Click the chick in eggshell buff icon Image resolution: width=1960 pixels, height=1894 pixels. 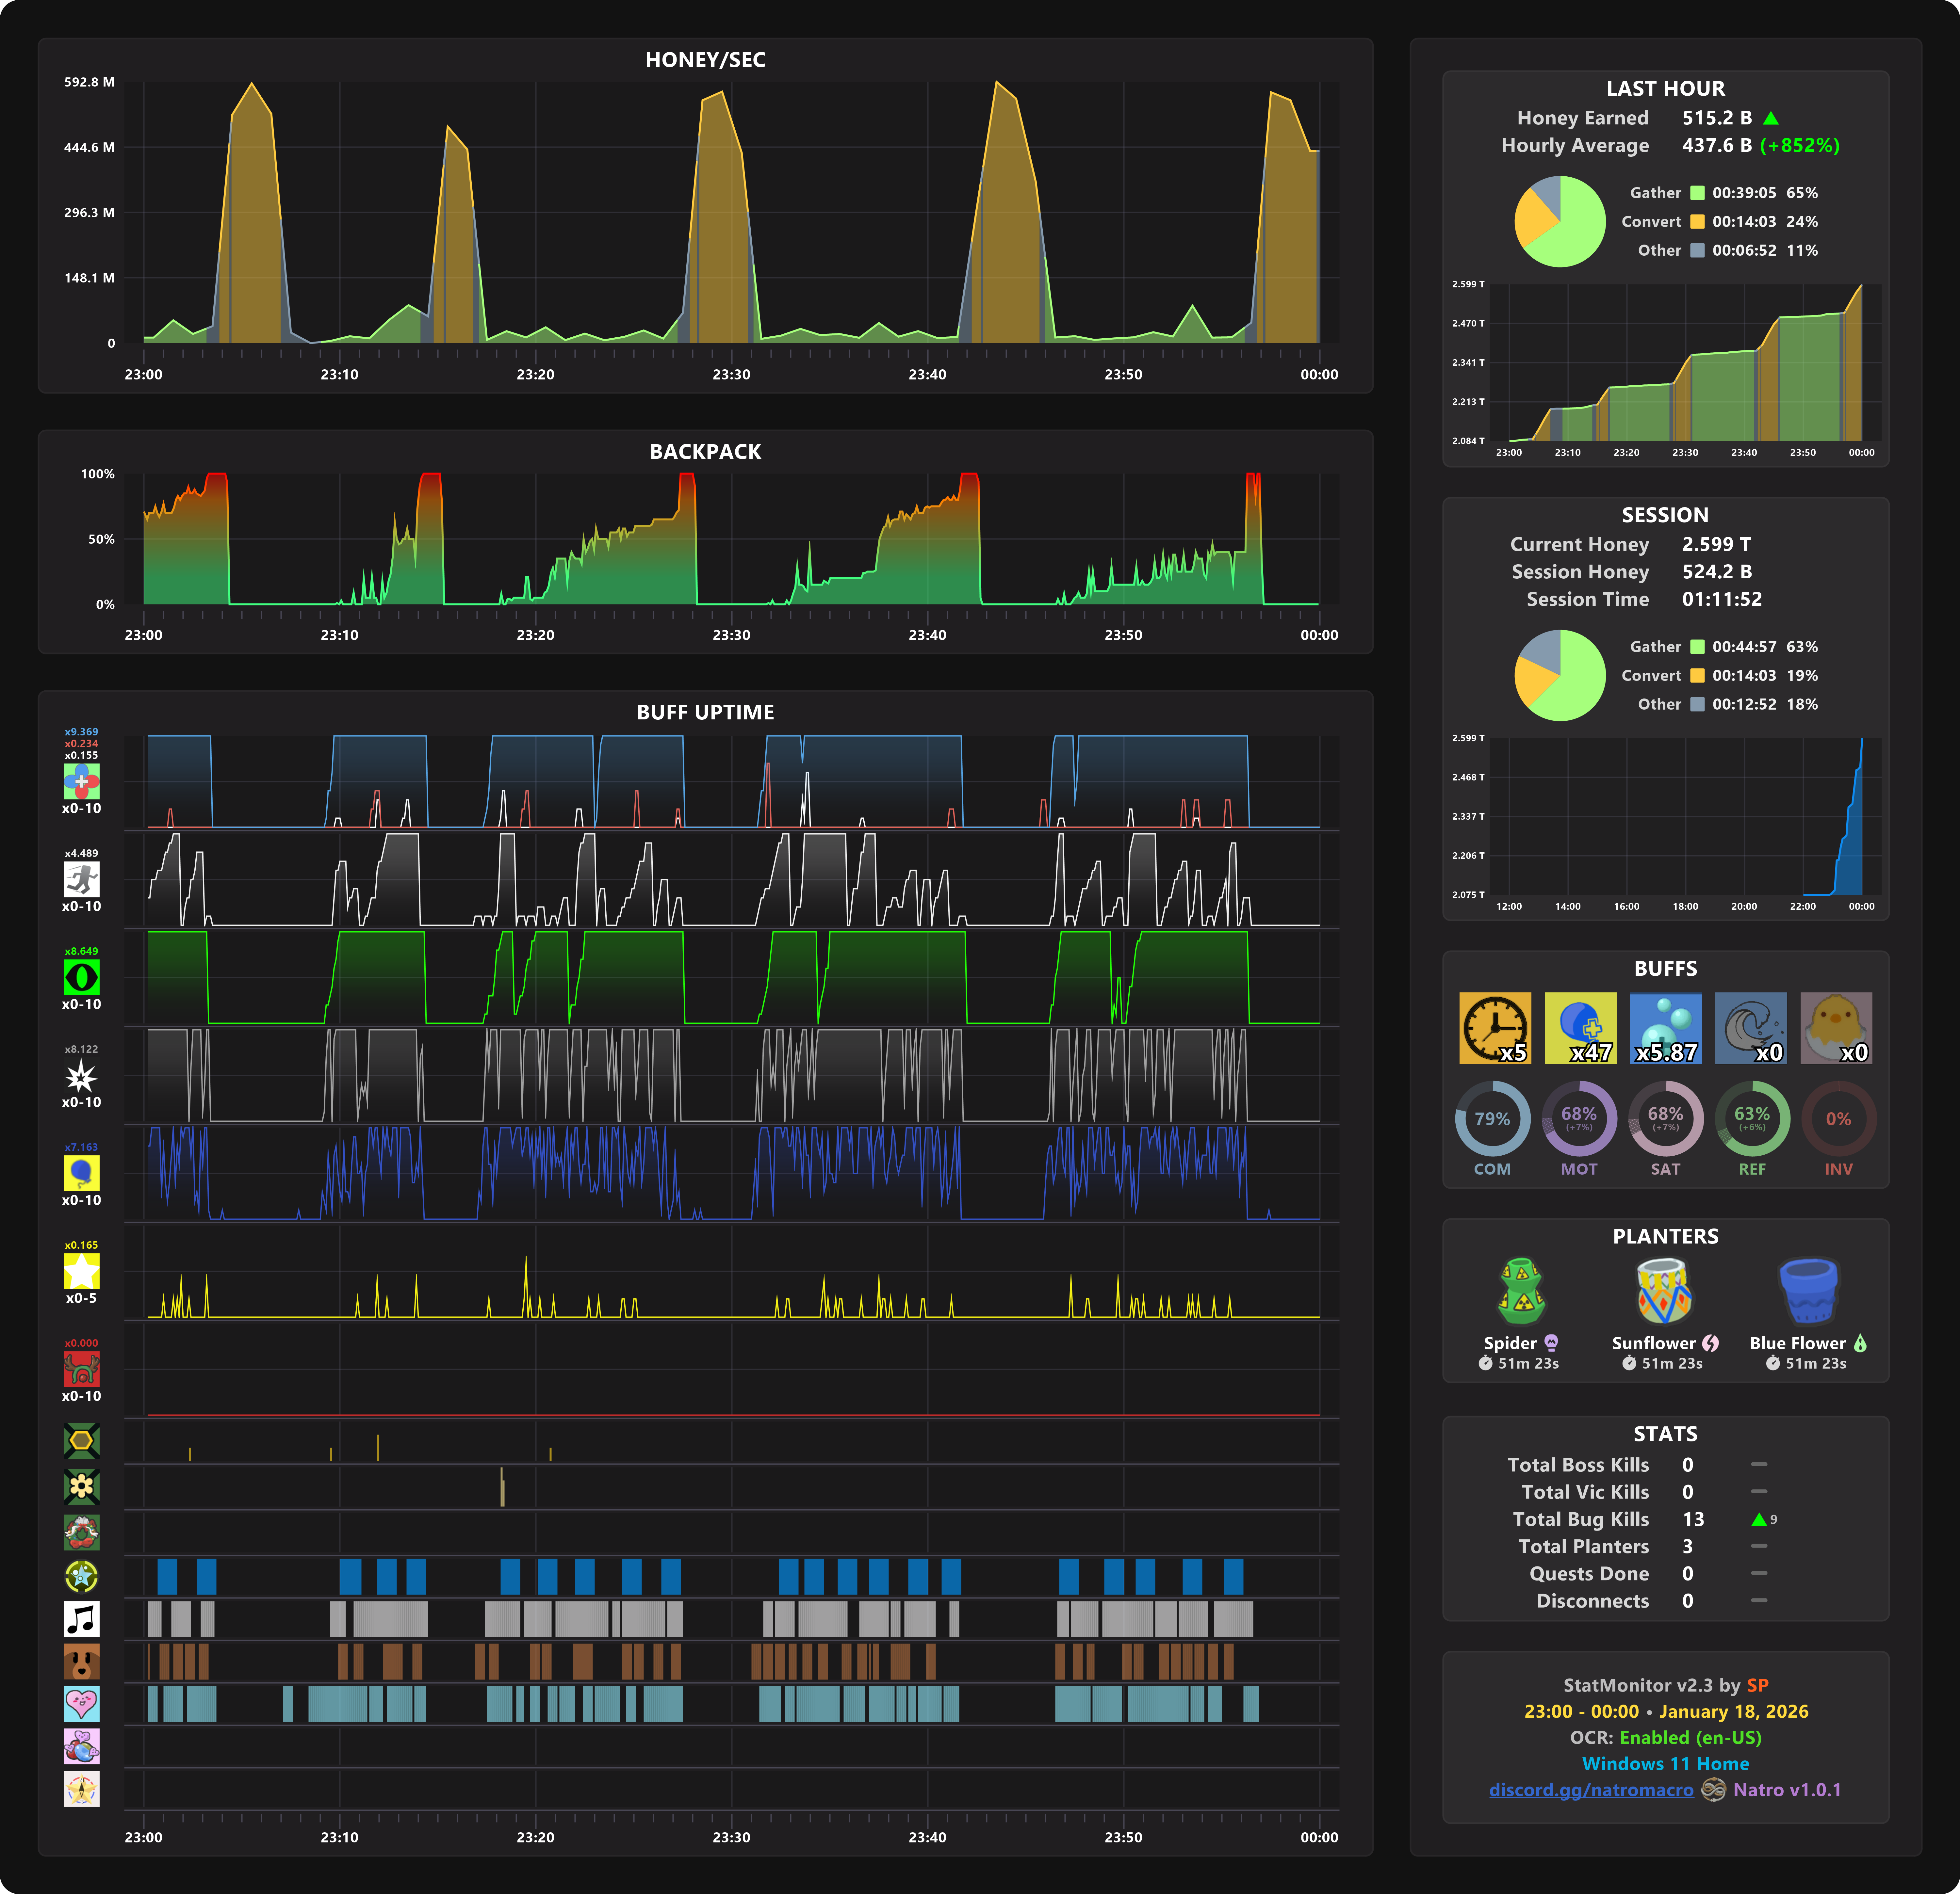(1836, 1027)
